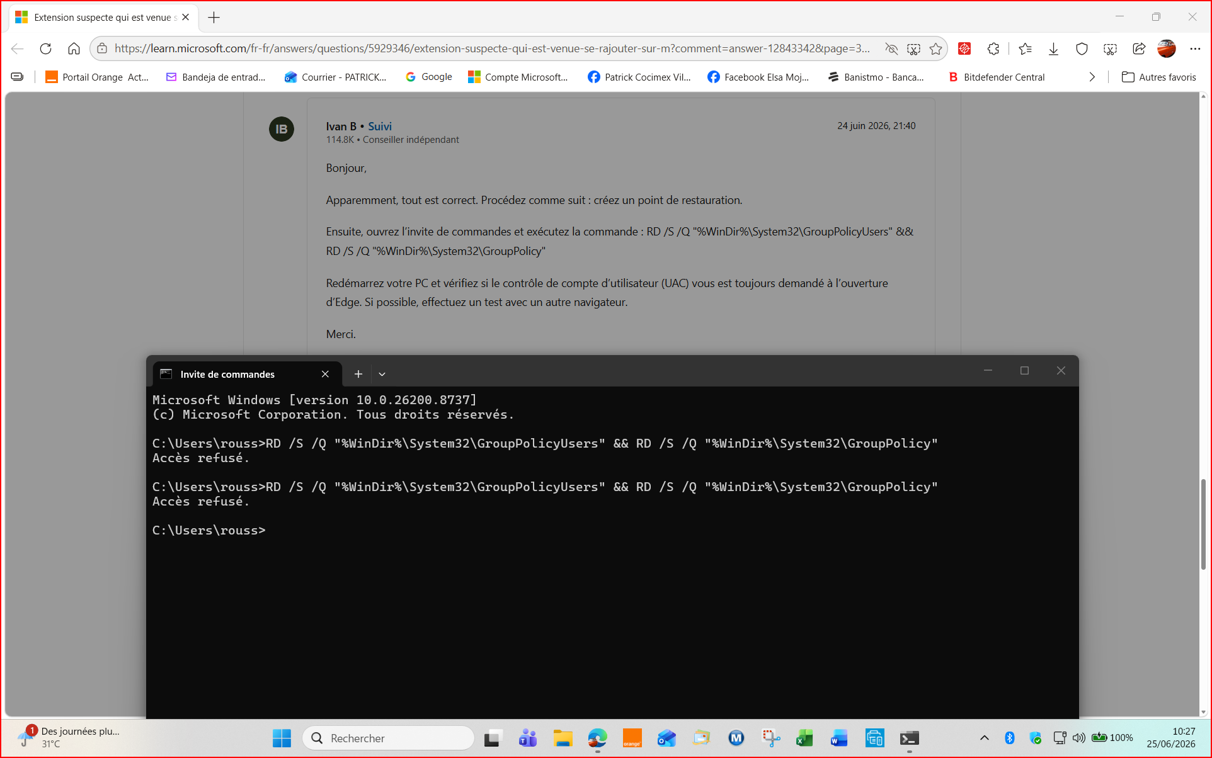
Task: Open Edge settings and more menu
Action: [x=1195, y=48]
